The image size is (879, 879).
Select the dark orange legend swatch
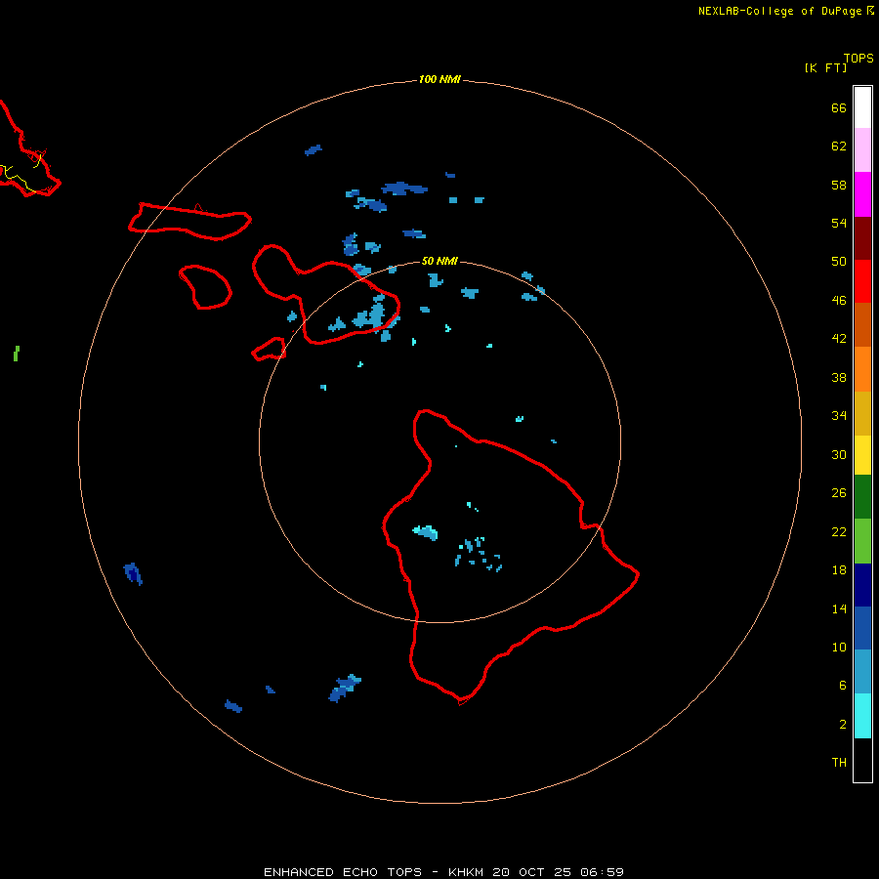862,325
